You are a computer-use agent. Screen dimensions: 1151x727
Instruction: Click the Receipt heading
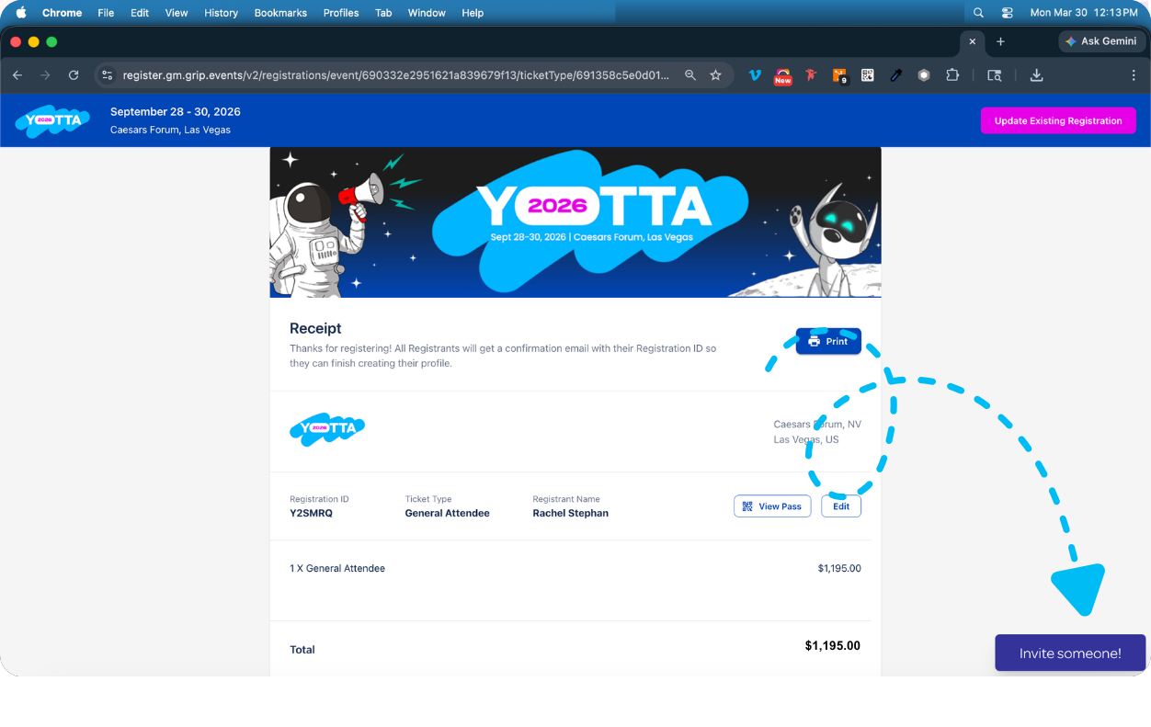315,328
